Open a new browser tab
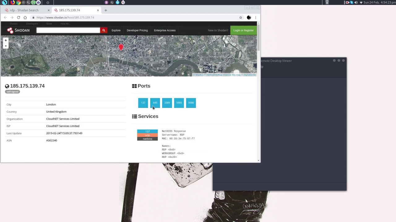 105,10
